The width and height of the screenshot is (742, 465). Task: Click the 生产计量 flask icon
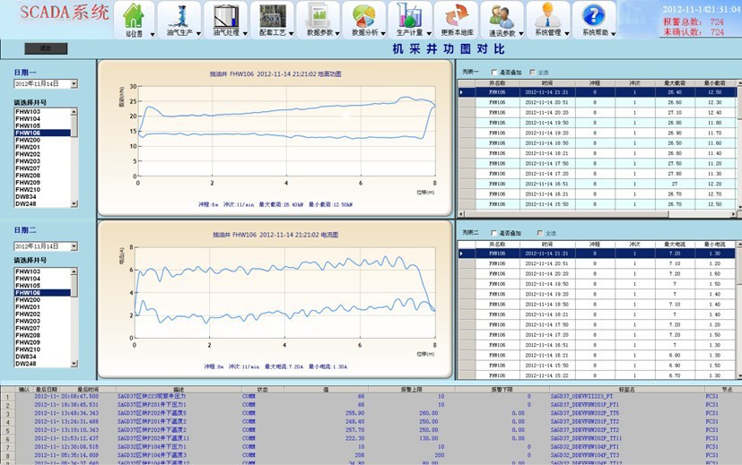coord(410,16)
